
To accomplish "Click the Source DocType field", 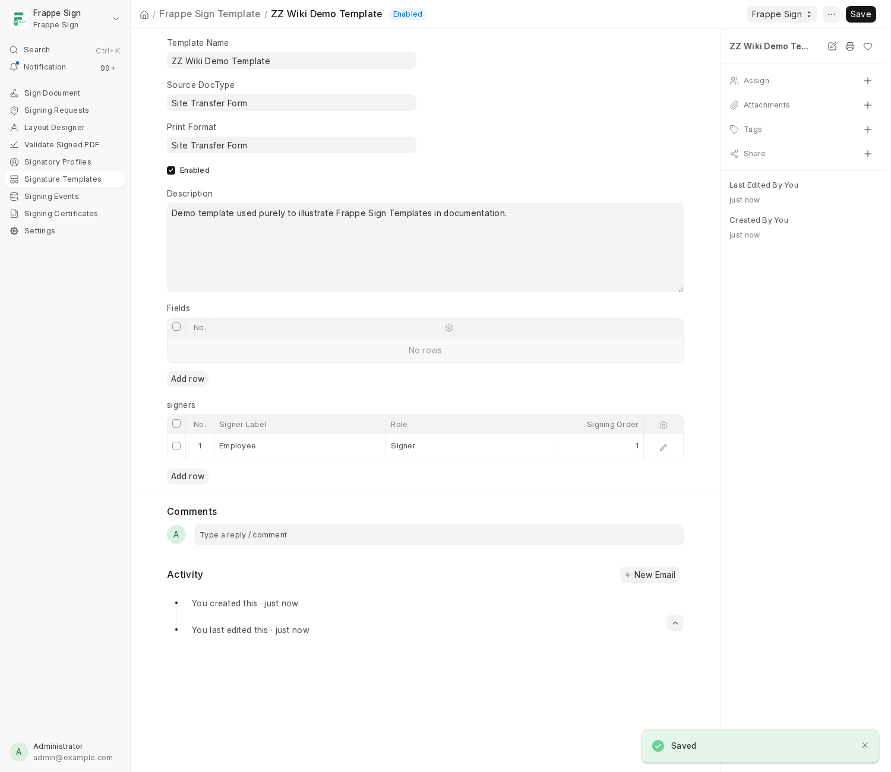I will (x=292, y=103).
